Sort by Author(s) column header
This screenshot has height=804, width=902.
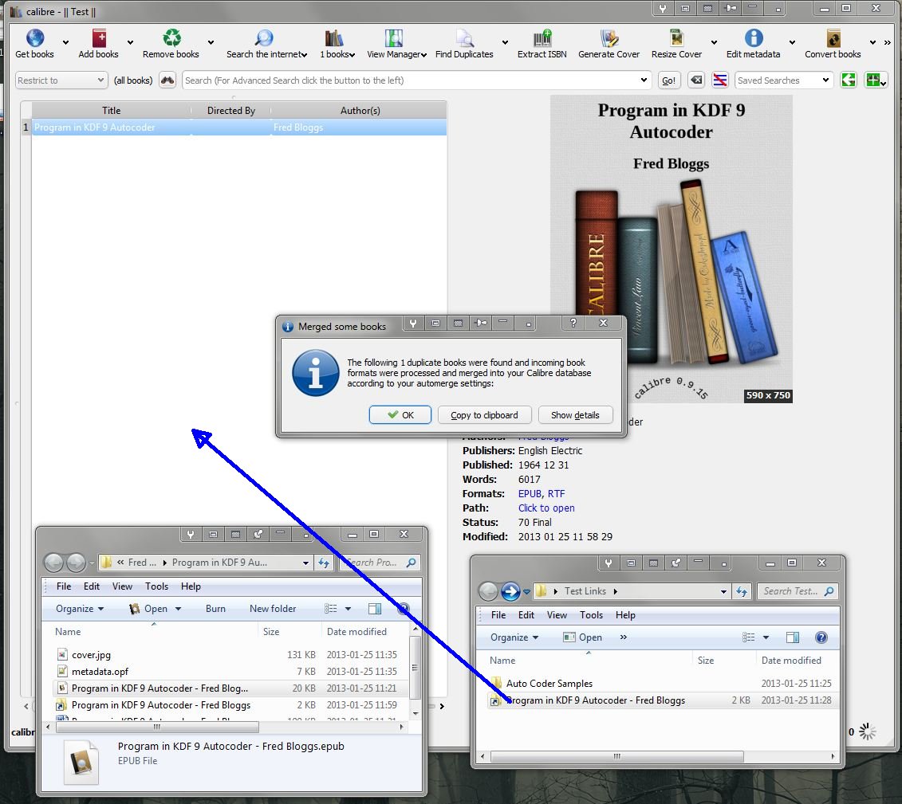pos(360,110)
